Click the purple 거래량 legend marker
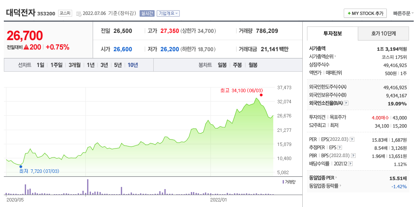418x207 pixels. (283, 182)
